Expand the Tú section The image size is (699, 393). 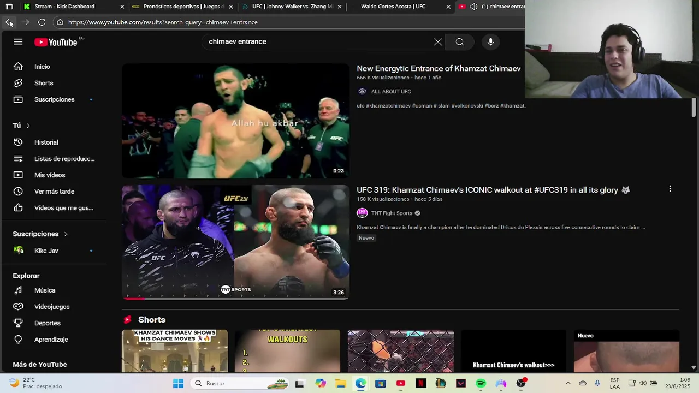[22, 126]
